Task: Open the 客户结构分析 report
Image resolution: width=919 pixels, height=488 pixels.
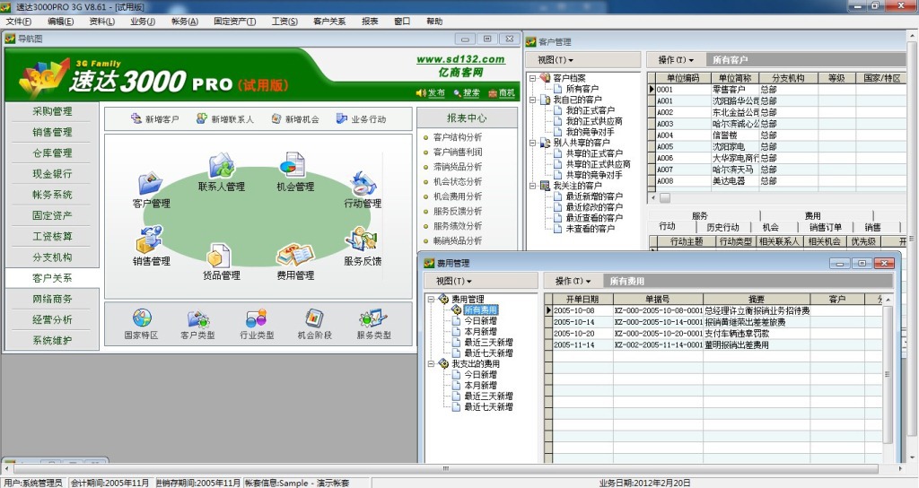Action: click(457, 137)
